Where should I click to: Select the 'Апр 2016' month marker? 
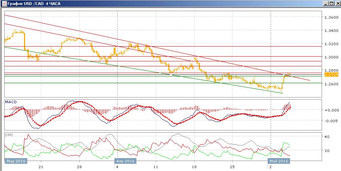[x=126, y=161]
